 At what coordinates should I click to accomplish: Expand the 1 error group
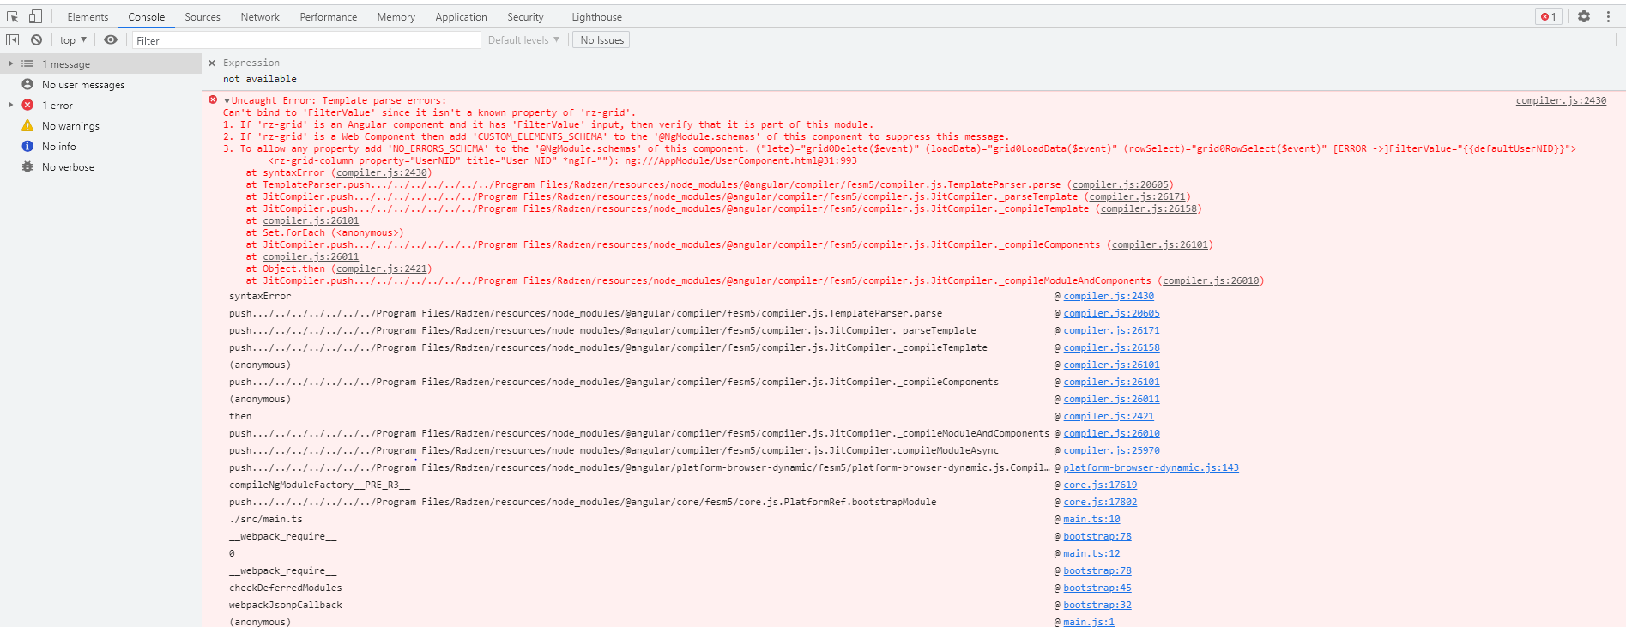(x=10, y=105)
